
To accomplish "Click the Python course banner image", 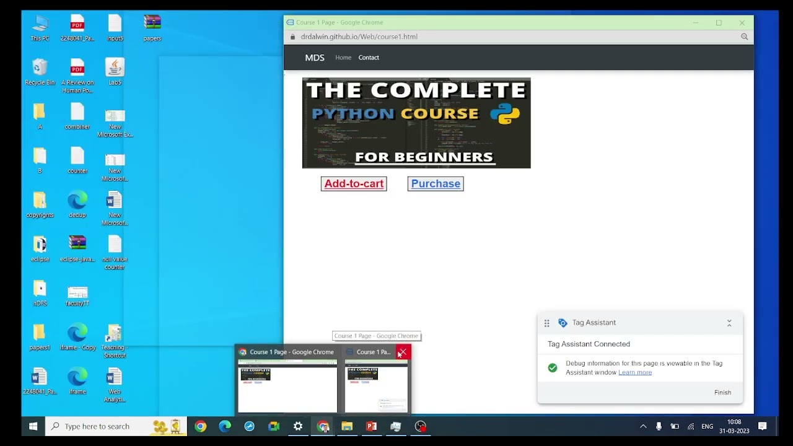I will coord(416,123).
